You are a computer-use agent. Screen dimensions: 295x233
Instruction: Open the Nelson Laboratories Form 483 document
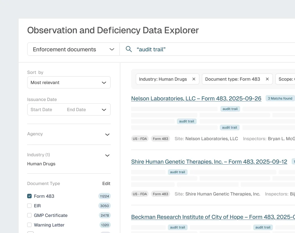(196, 98)
